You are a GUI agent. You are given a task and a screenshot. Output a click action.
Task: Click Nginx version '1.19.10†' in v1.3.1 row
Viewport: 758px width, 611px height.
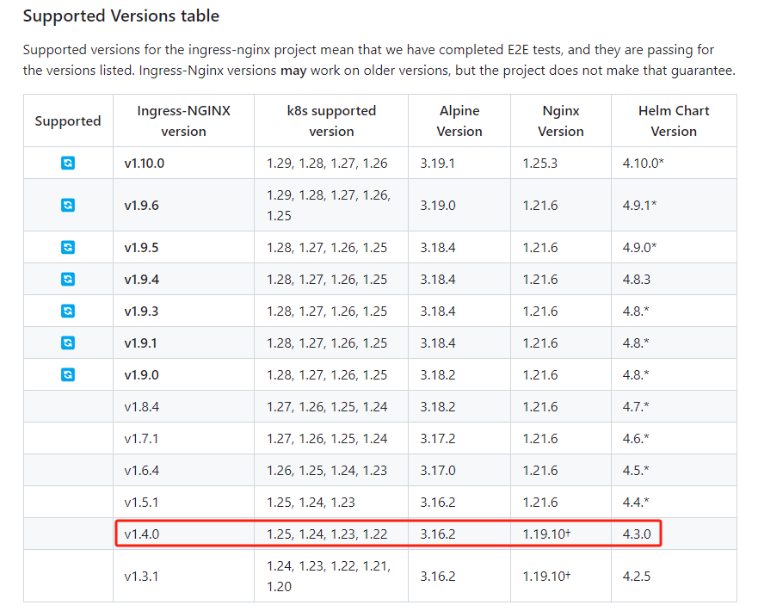(546, 577)
